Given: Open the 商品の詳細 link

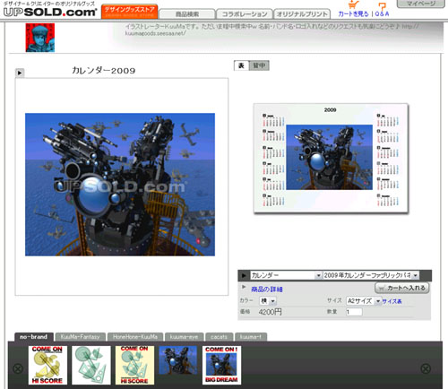Looking at the screenshot, I should click(267, 290).
